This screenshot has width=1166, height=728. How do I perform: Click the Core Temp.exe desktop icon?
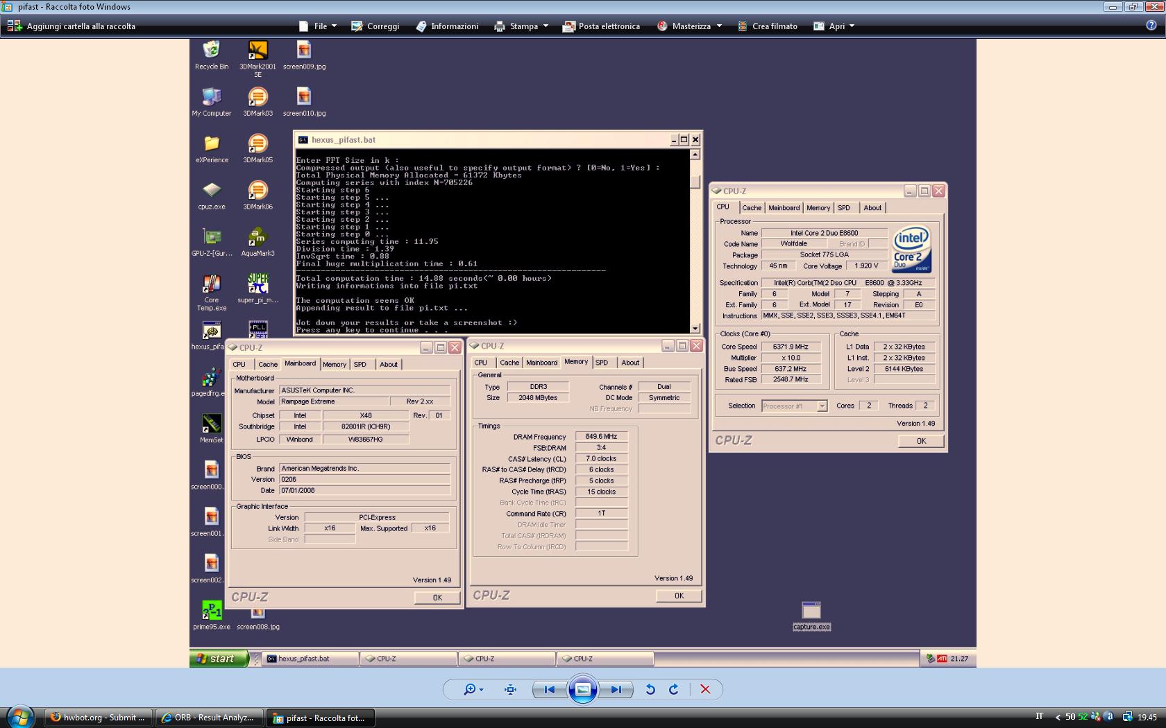coord(212,293)
